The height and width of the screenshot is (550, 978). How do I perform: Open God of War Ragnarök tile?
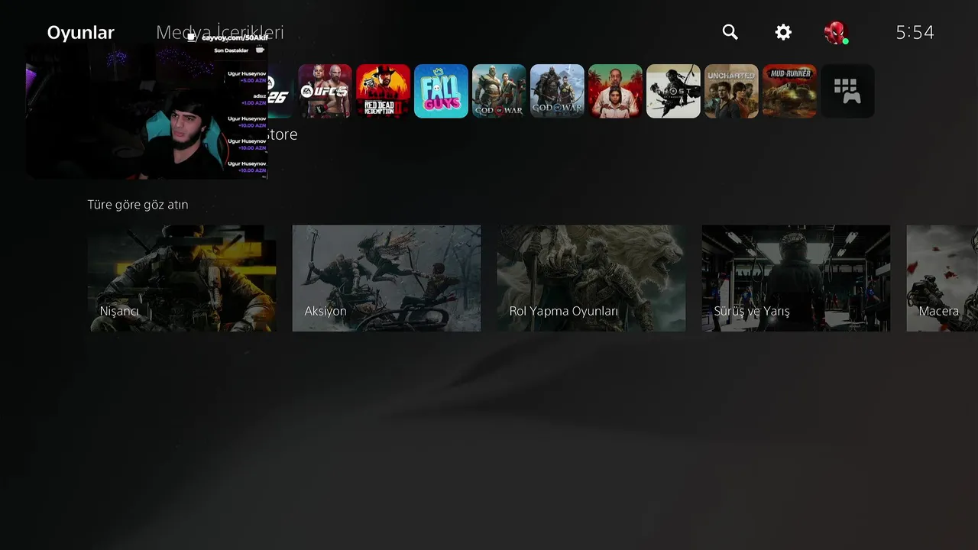557,91
